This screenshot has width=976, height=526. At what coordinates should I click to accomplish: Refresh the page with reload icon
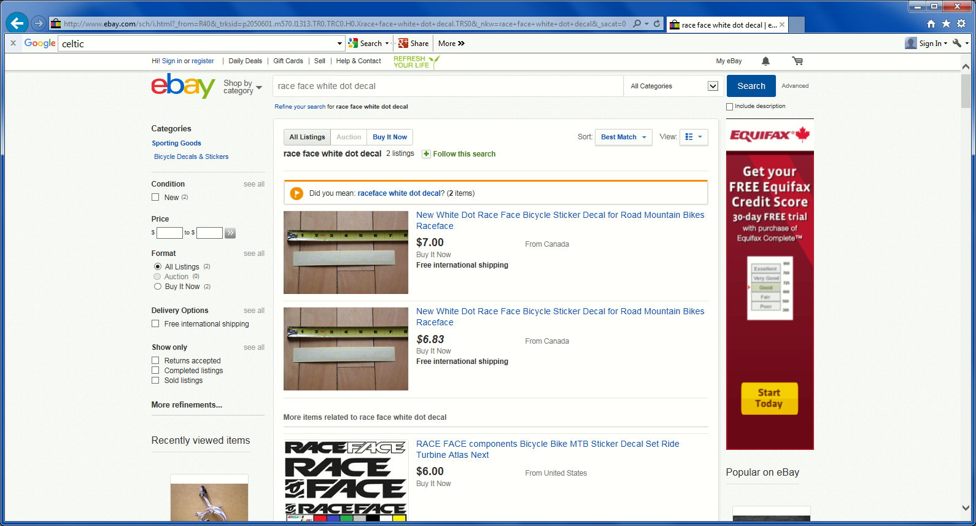pyautogui.click(x=657, y=24)
